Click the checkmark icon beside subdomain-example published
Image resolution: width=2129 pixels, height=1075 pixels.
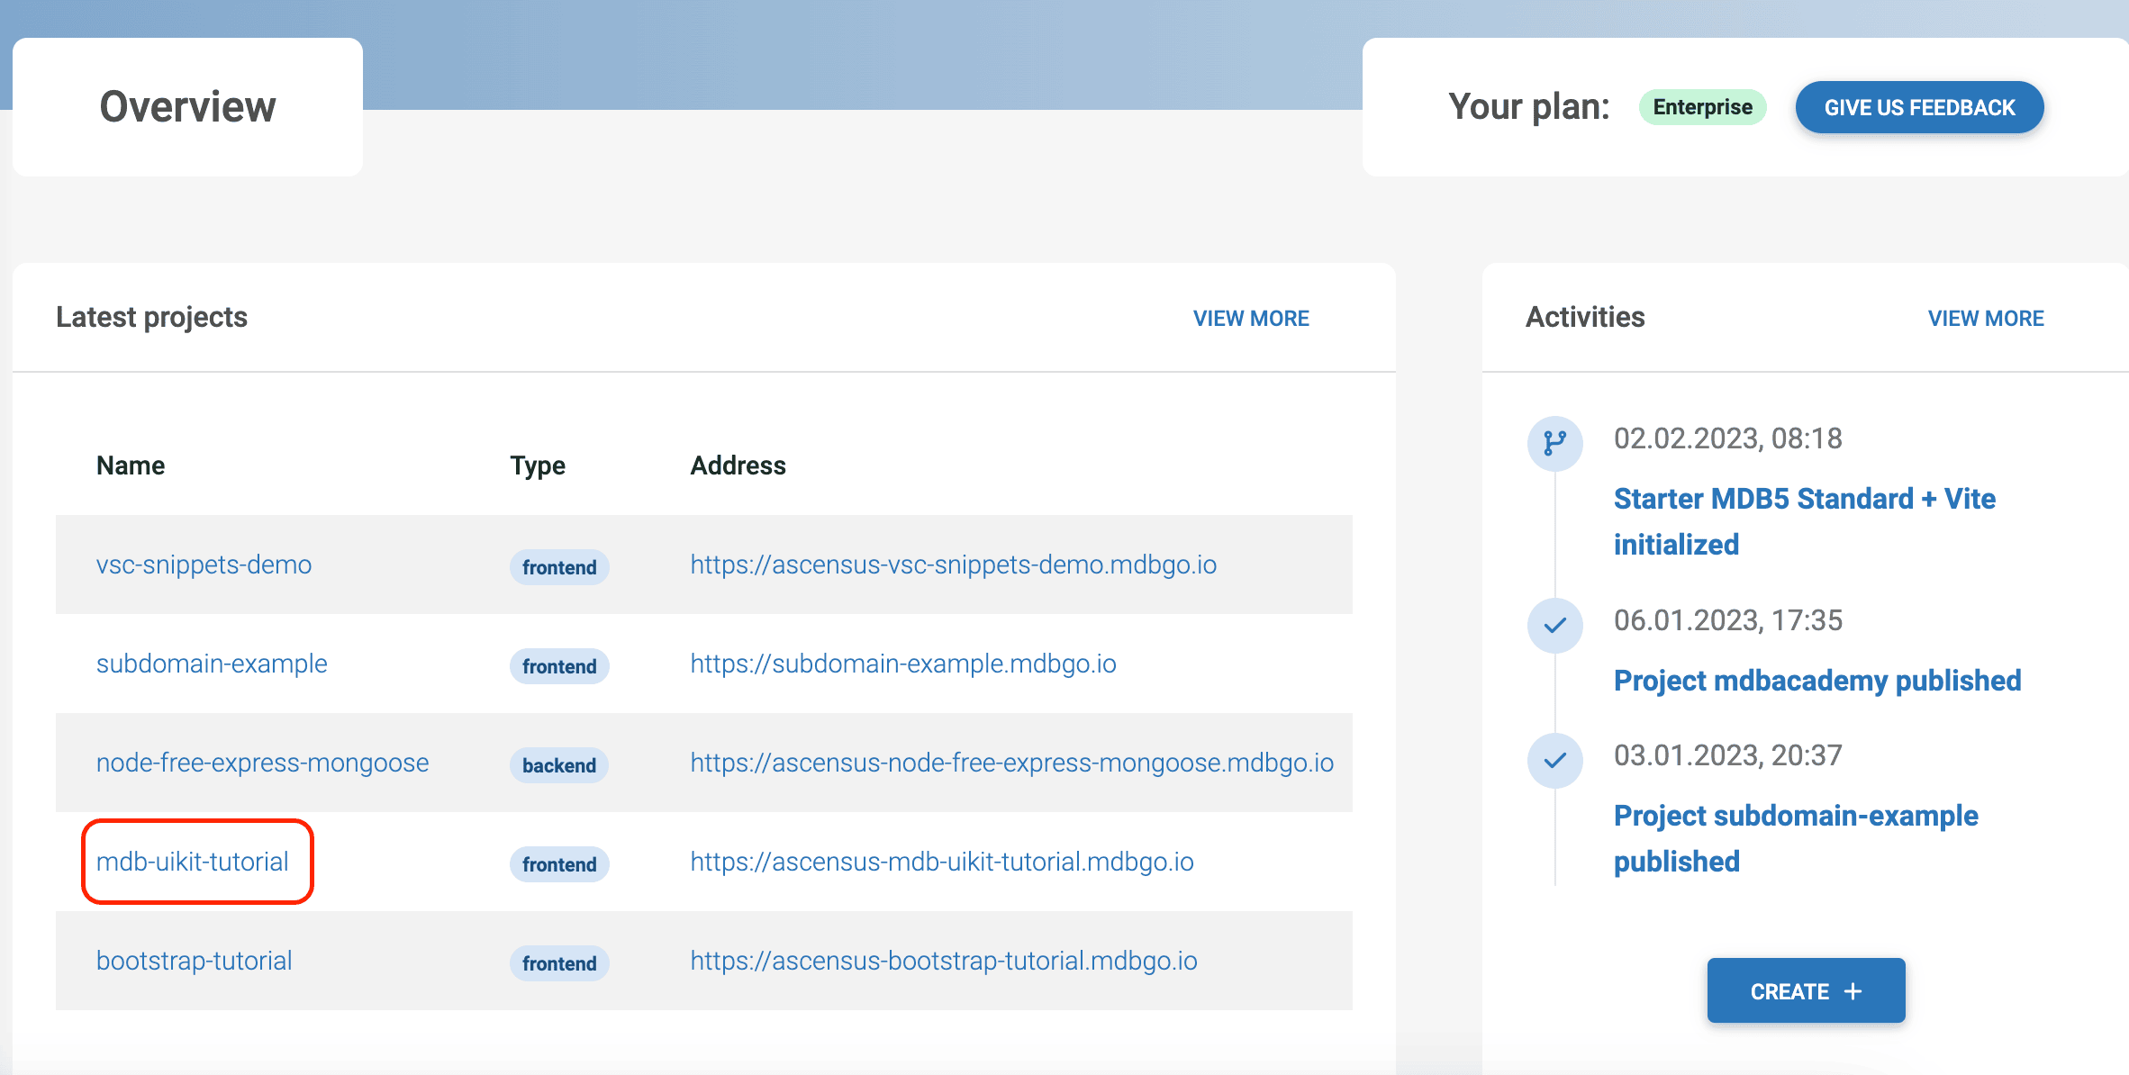pos(1554,761)
